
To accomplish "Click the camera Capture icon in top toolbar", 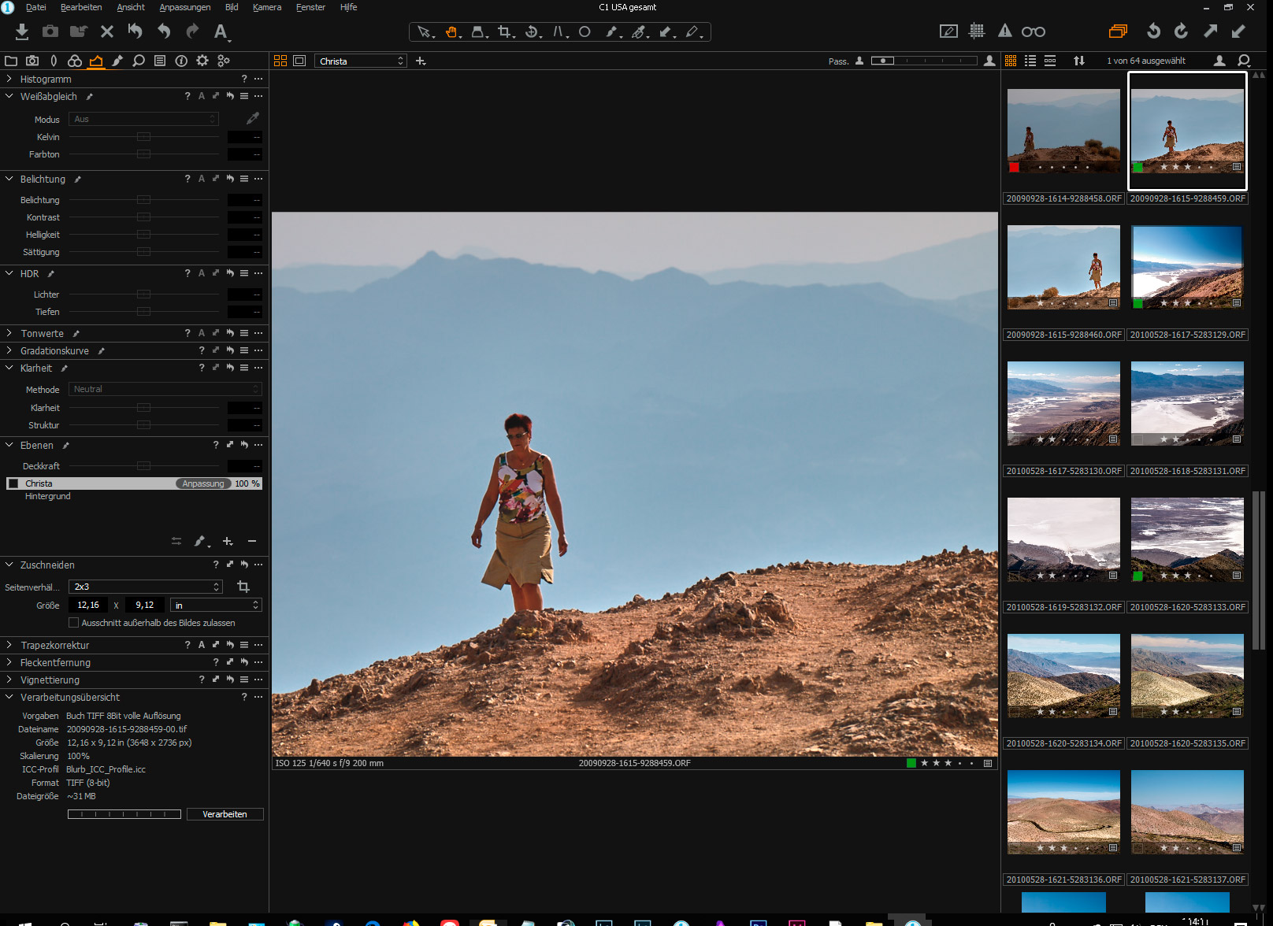I will tap(50, 31).
